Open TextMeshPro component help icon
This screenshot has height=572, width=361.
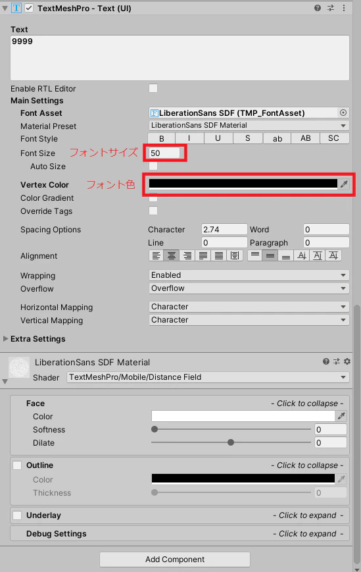tap(318, 8)
